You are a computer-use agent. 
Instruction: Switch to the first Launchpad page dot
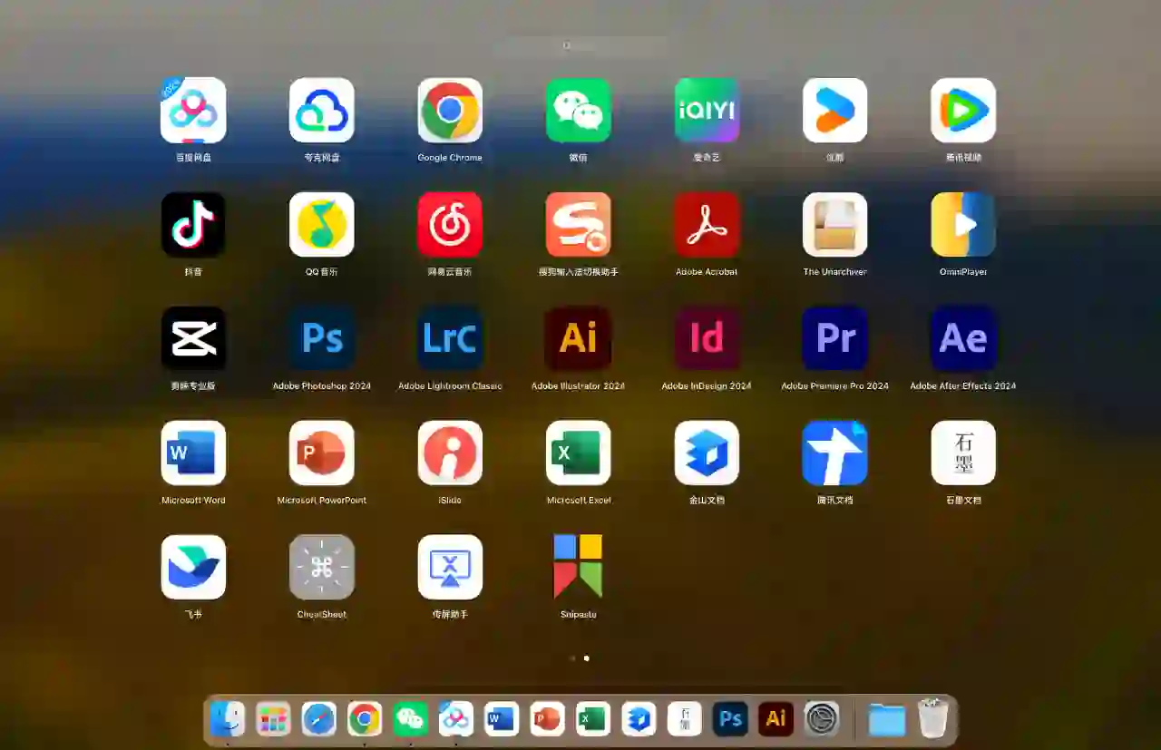[x=572, y=658]
